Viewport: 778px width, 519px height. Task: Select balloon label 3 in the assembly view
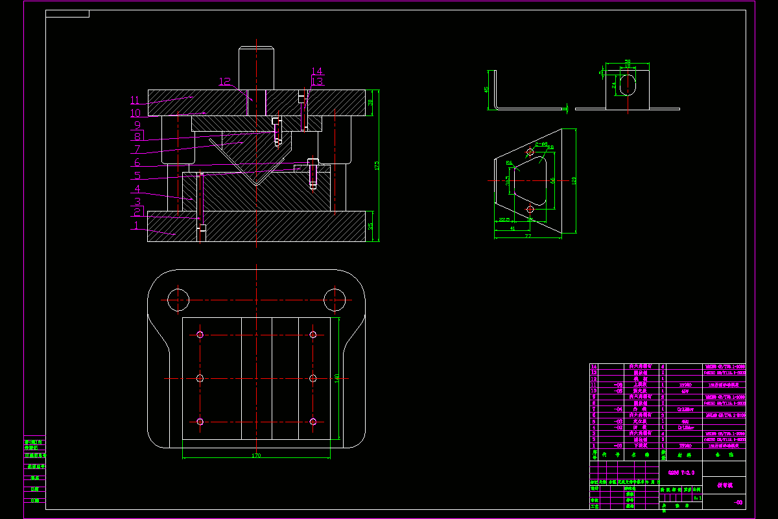click(137, 201)
